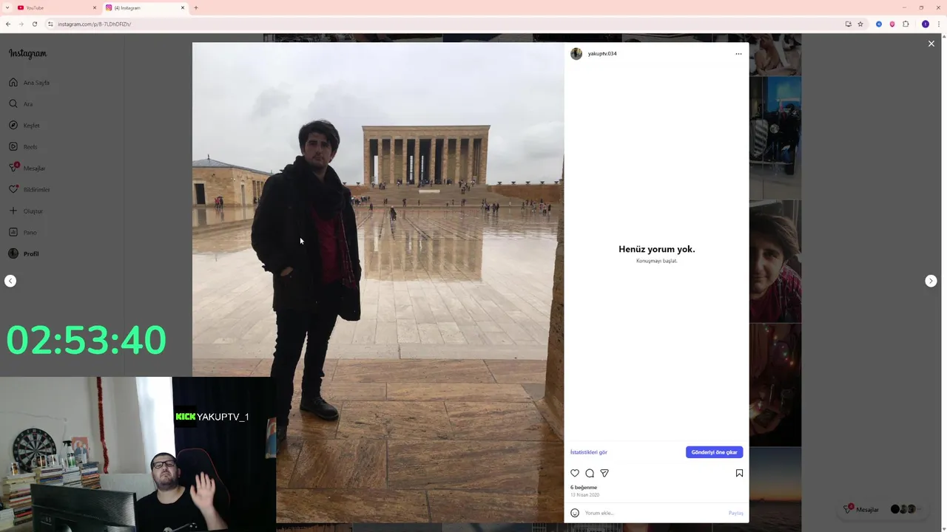
Task: Share post with paper plane icon
Action: (x=604, y=473)
